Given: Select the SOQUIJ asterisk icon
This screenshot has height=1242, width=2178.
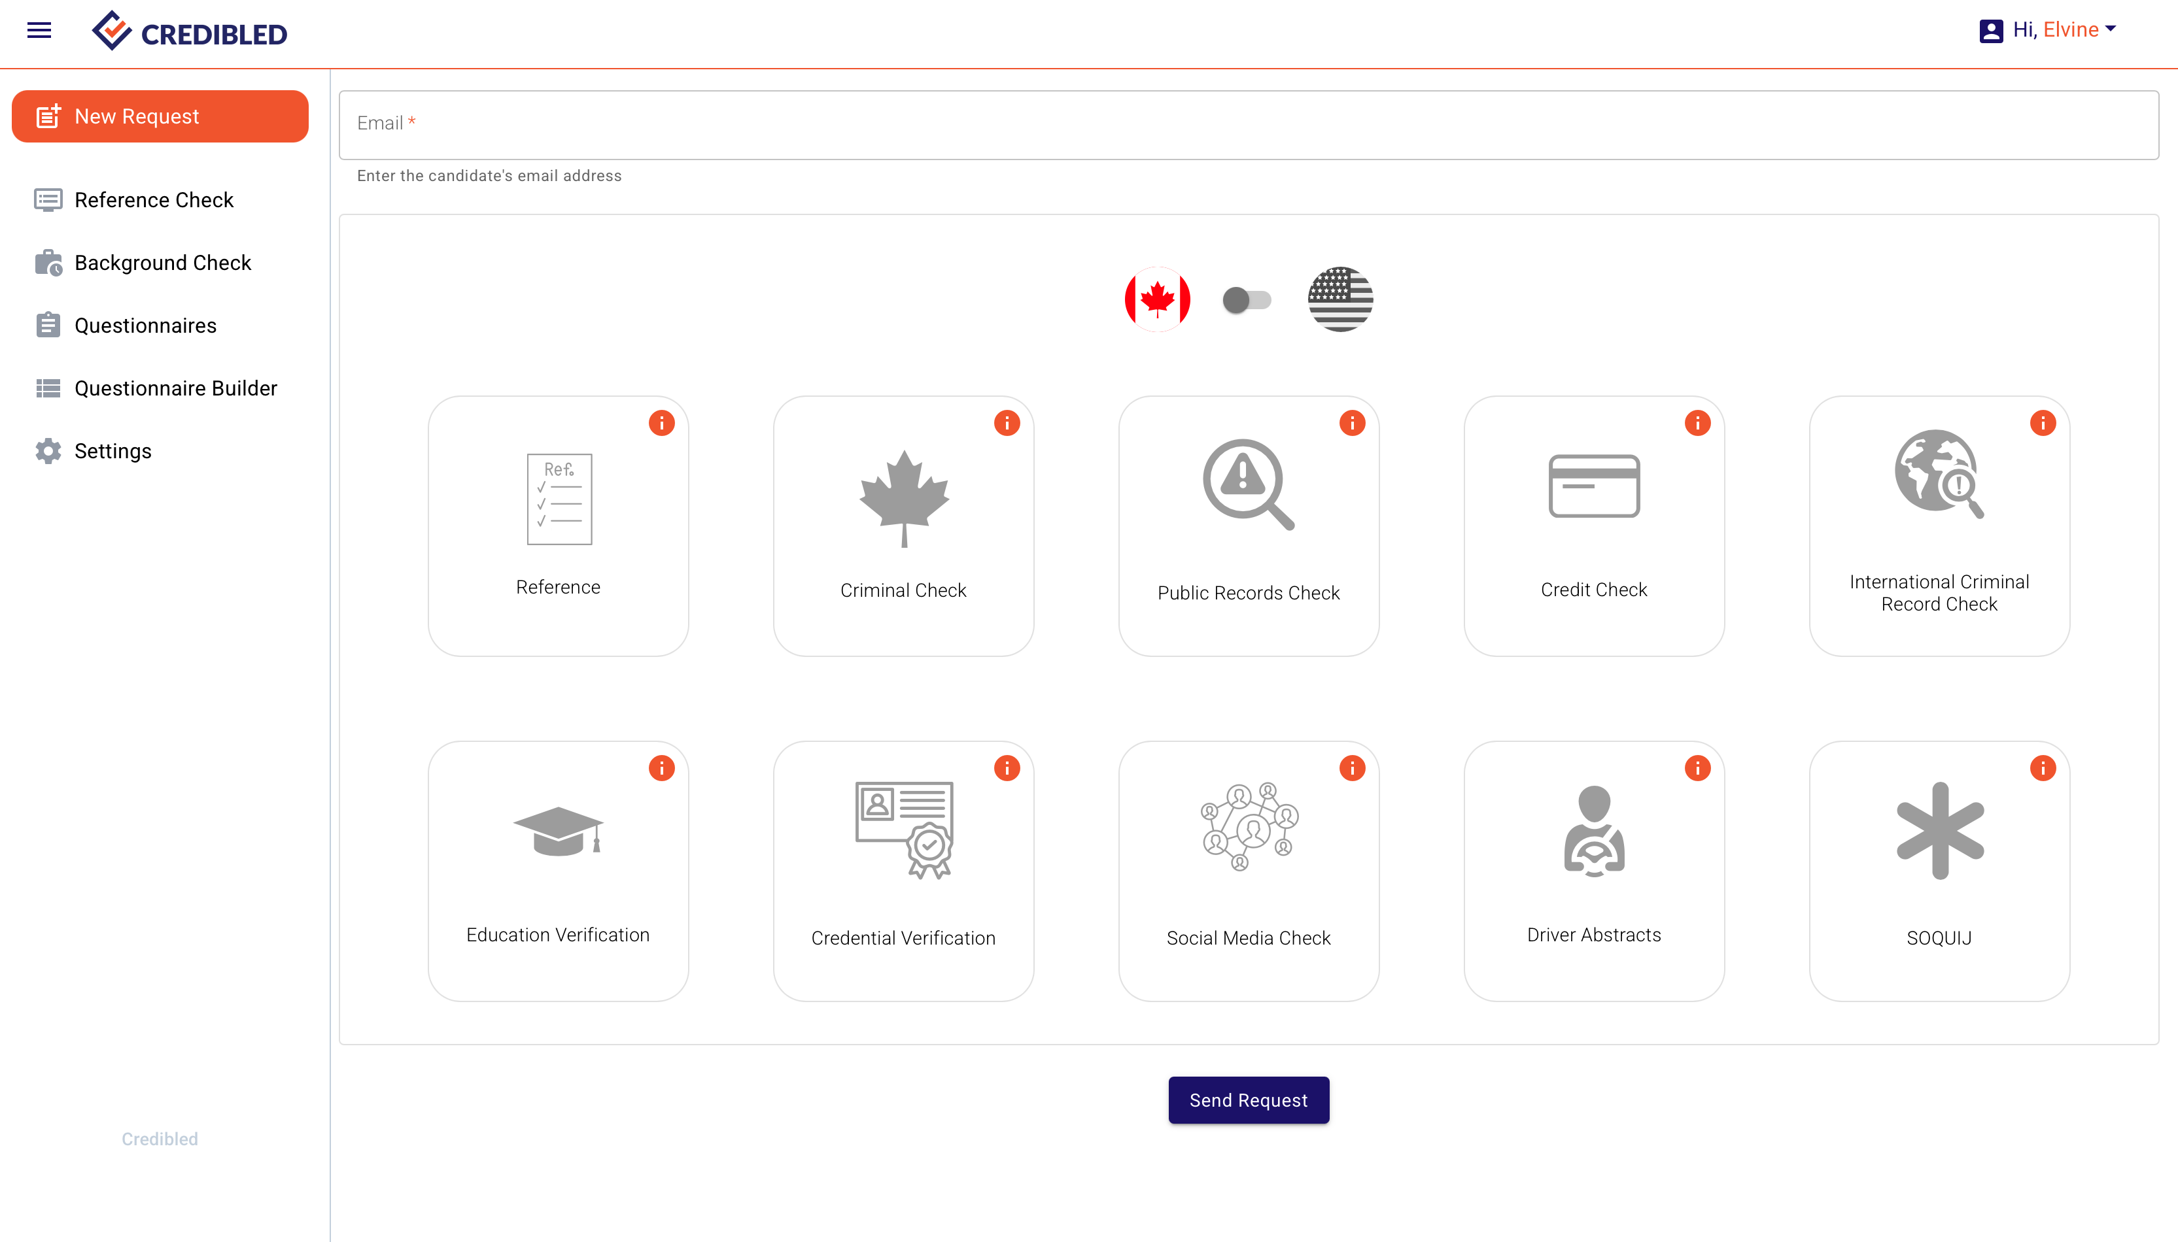Looking at the screenshot, I should [x=1939, y=830].
